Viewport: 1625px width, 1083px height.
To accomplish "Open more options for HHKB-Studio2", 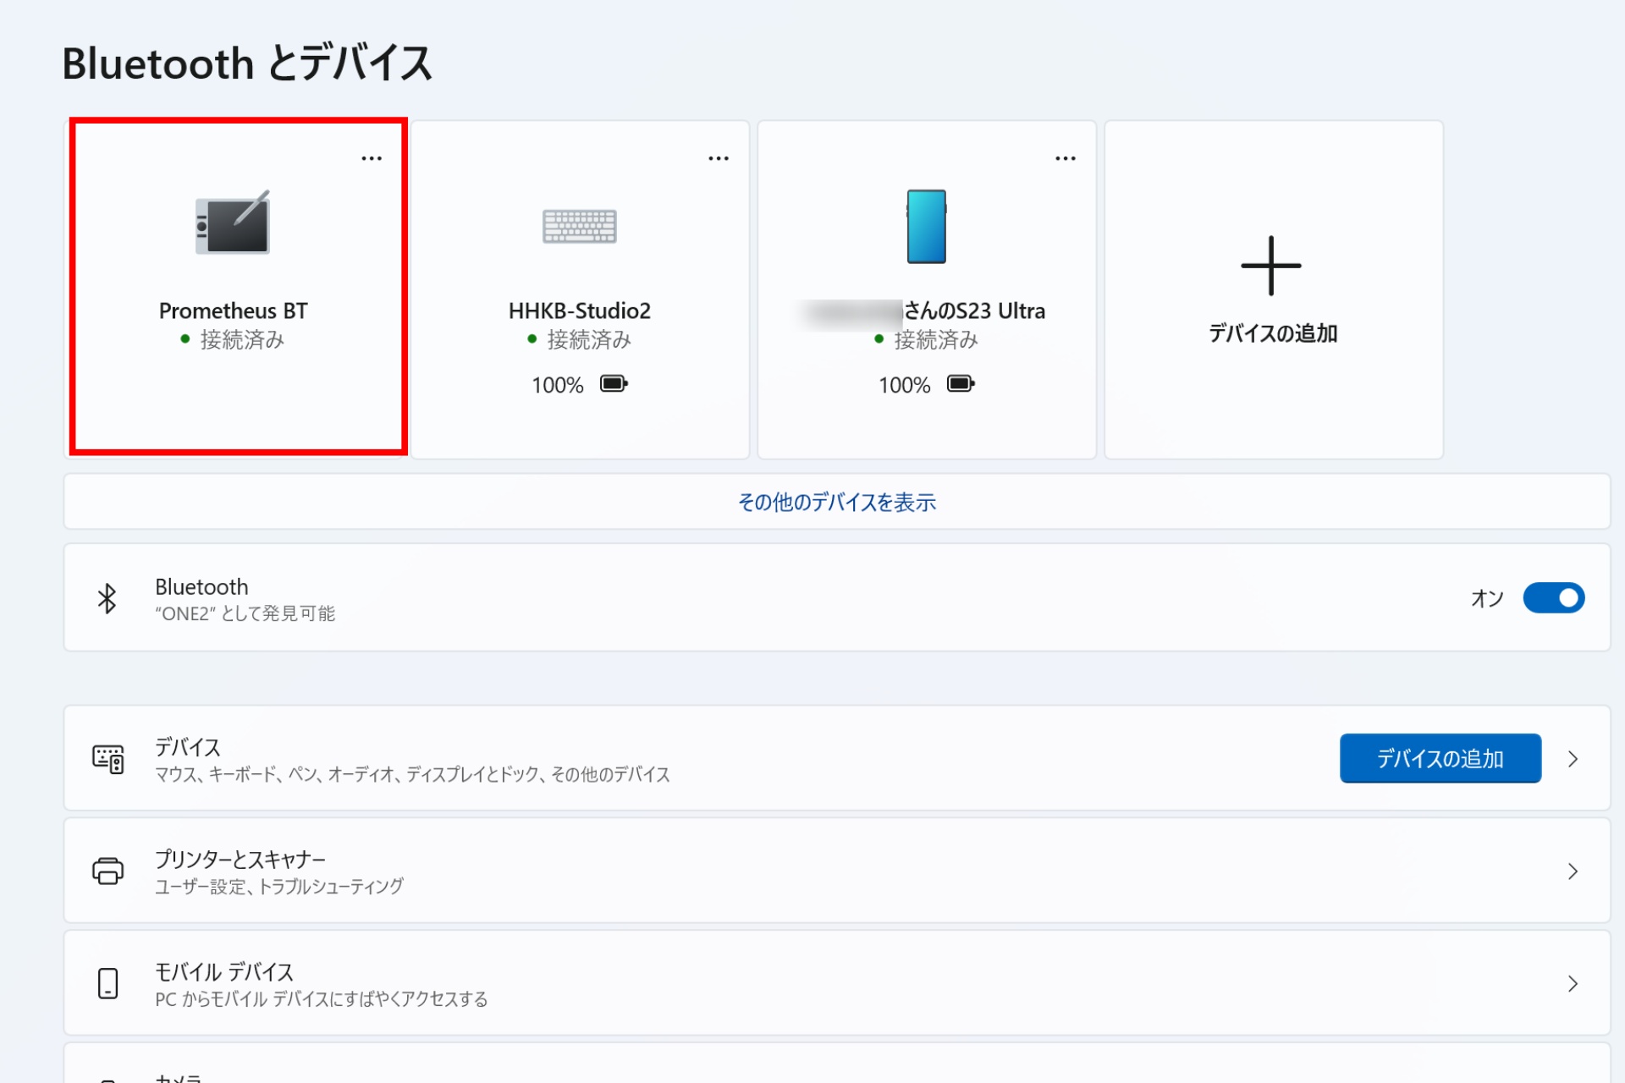I will (x=719, y=158).
